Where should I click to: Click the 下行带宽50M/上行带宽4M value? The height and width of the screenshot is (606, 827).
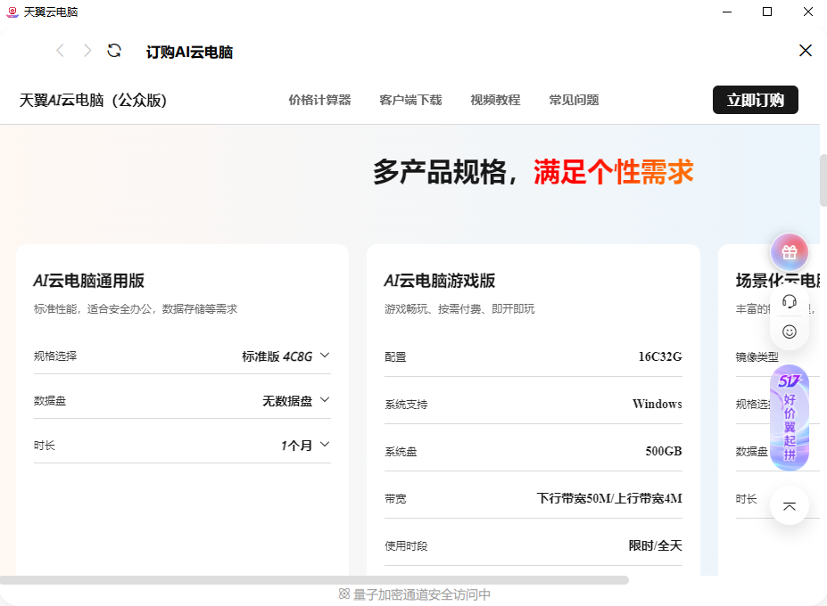click(x=609, y=498)
